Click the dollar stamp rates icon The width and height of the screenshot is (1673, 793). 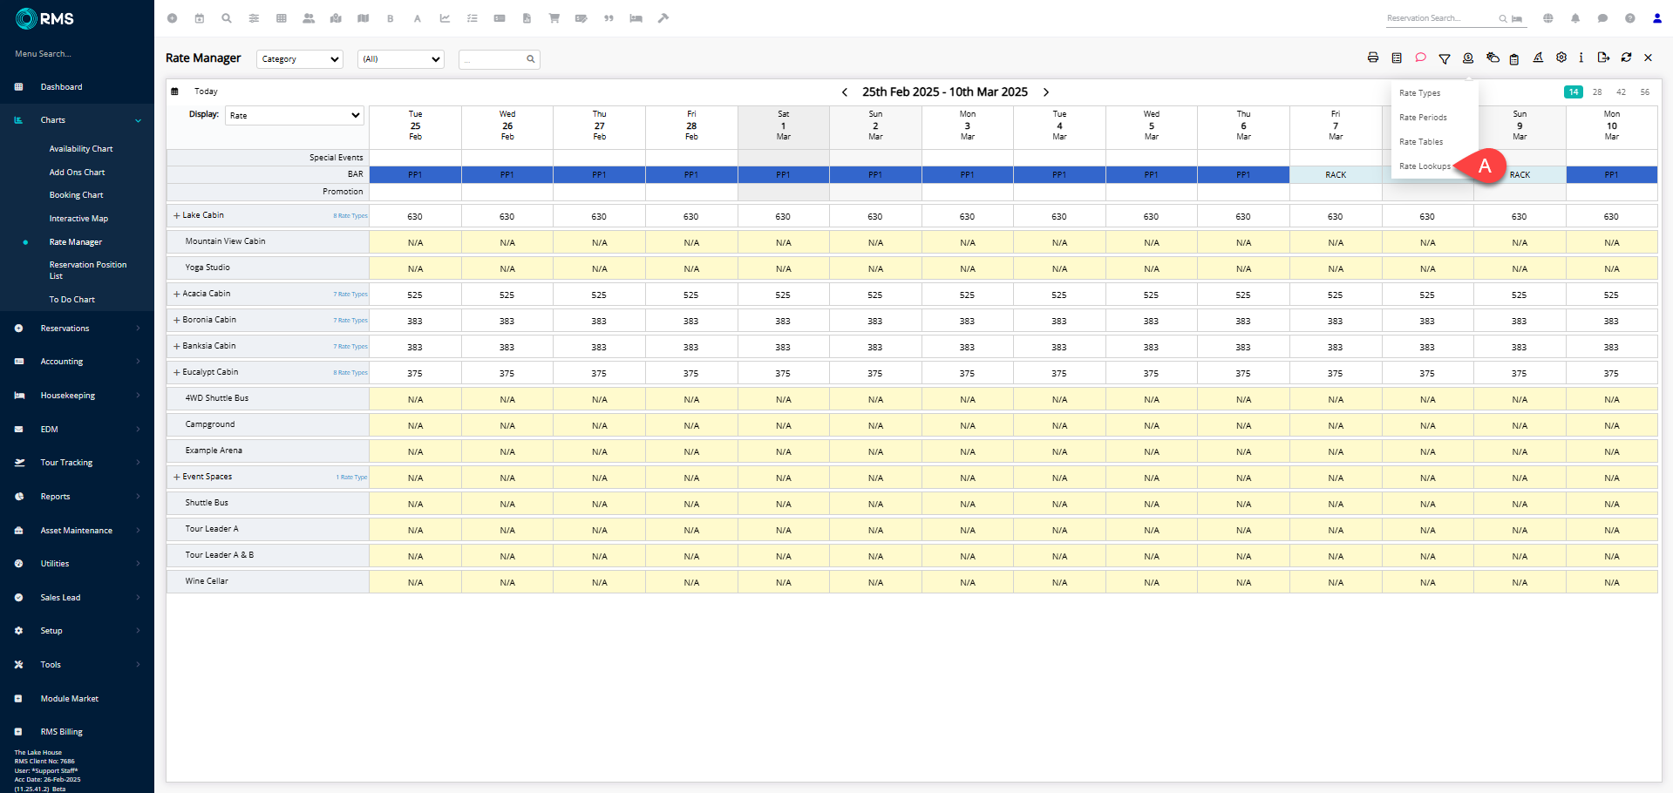[1468, 58]
